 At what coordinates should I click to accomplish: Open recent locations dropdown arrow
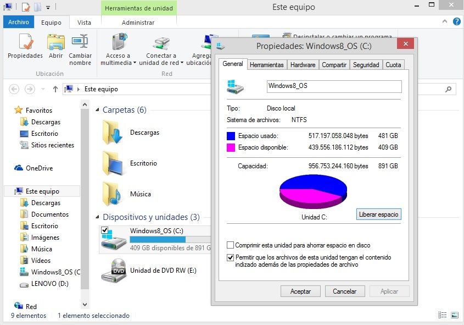coord(43,89)
